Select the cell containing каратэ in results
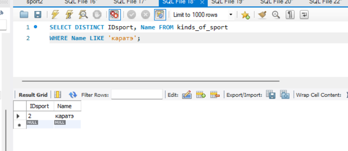The width and height of the screenshot is (348, 151). 67,116
